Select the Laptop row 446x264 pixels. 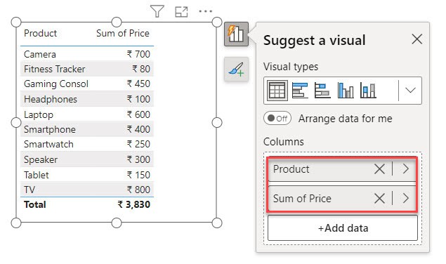pos(87,114)
